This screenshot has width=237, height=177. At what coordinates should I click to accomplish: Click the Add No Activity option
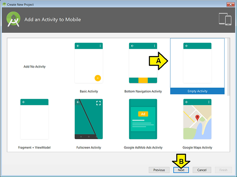[35, 67]
